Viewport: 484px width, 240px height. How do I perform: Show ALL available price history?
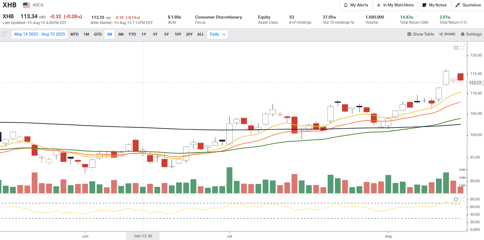[201, 34]
